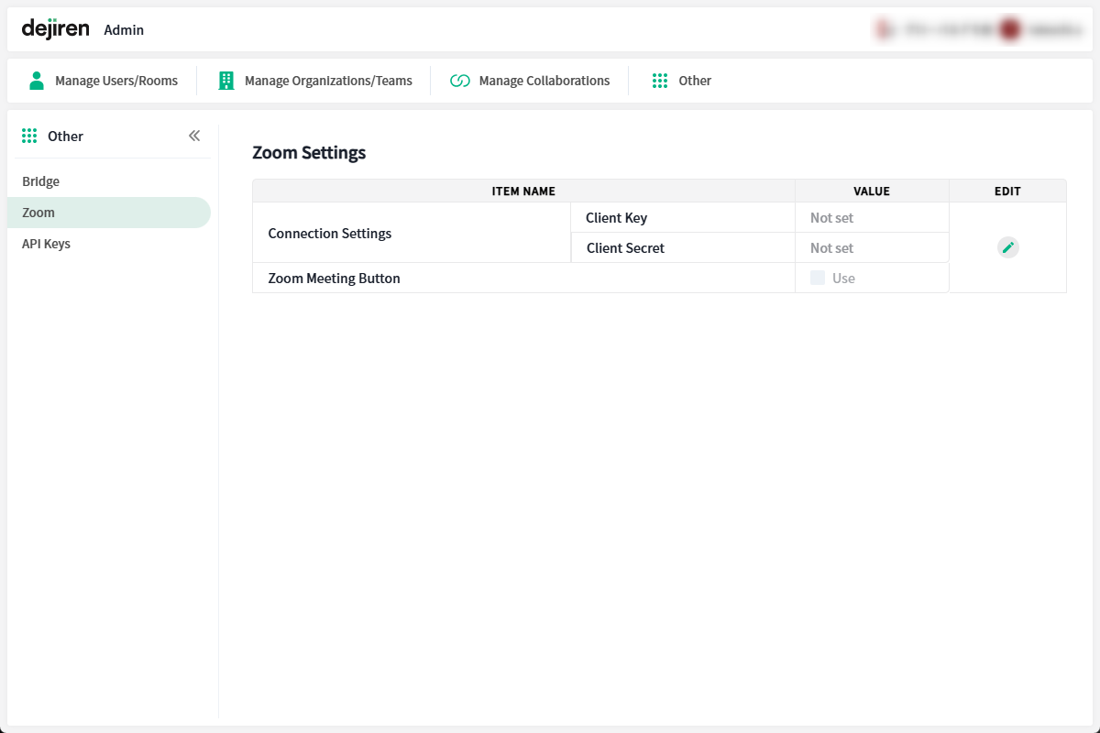The height and width of the screenshot is (733, 1100).
Task: Click the Use label beside the checkbox
Action: pos(843,279)
